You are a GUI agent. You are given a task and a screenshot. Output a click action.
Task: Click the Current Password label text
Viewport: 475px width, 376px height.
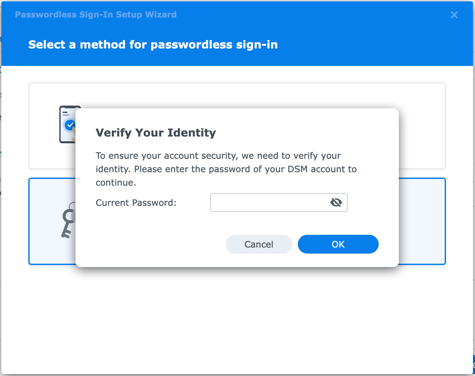click(136, 202)
